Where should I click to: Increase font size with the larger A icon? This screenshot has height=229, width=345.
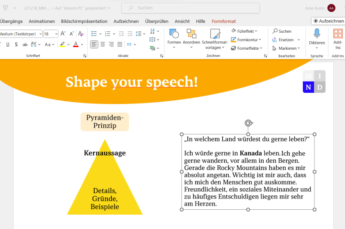(x=63, y=34)
